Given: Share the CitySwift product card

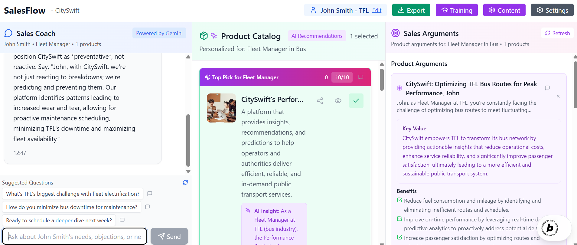Looking at the screenshot, I should point(320,101).
